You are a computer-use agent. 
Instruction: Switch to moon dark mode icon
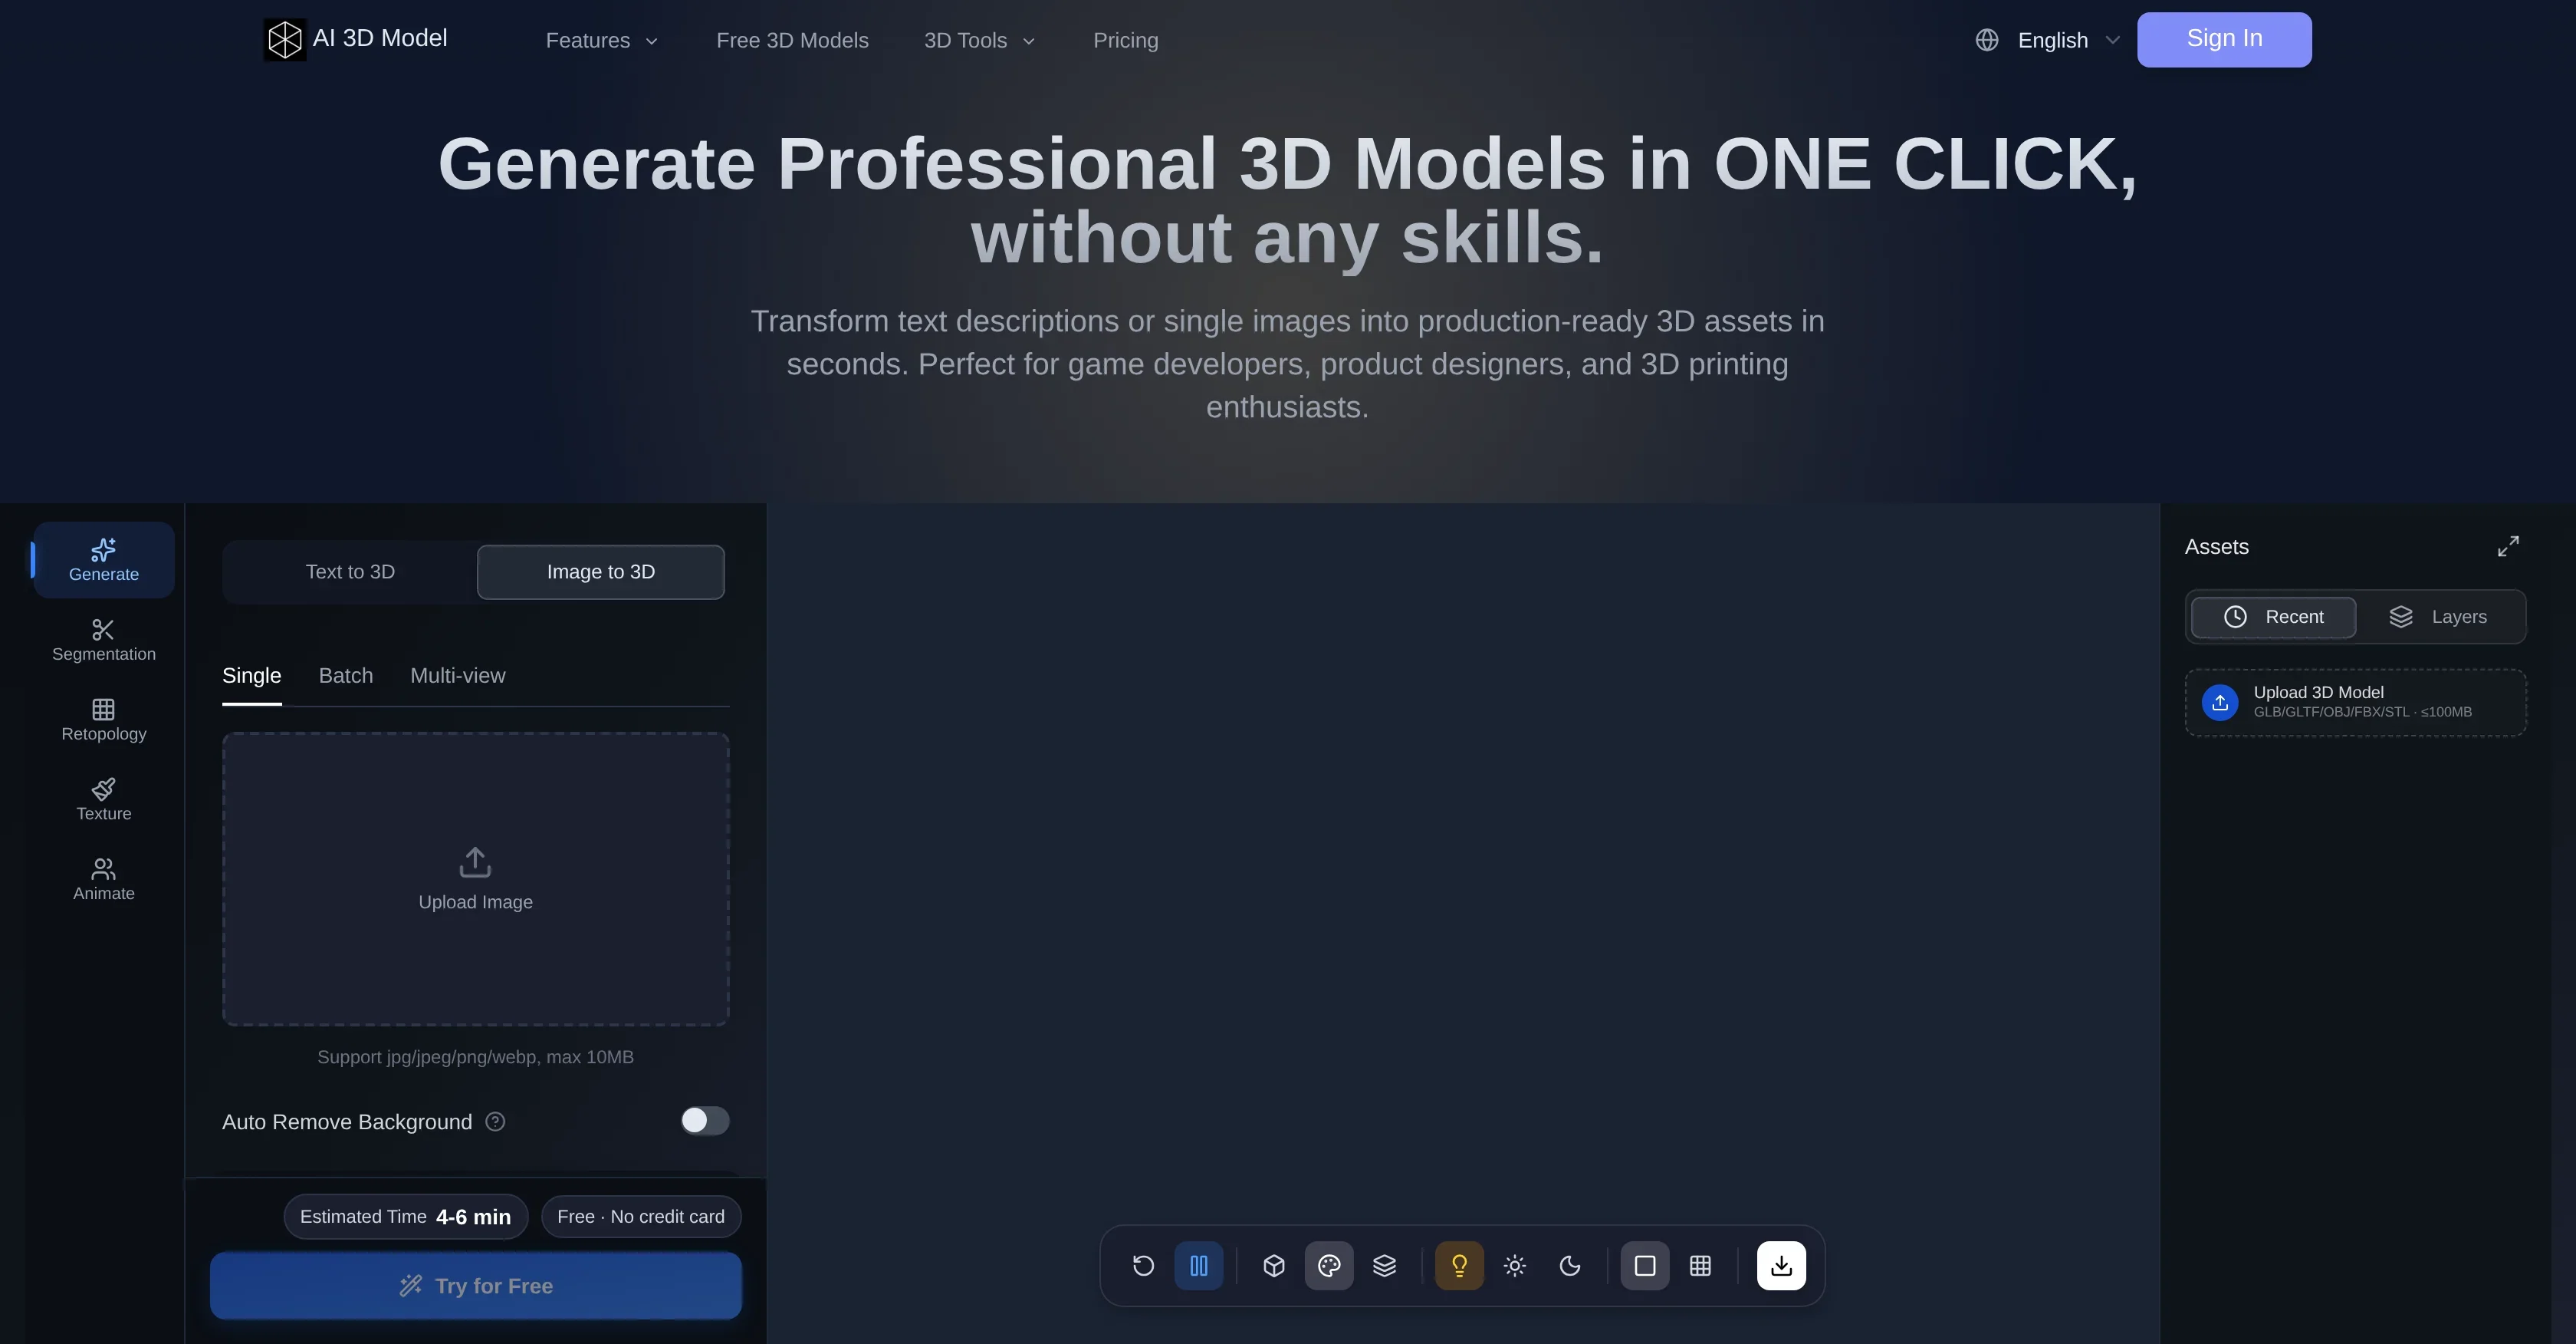(x=1570, y=1265)
